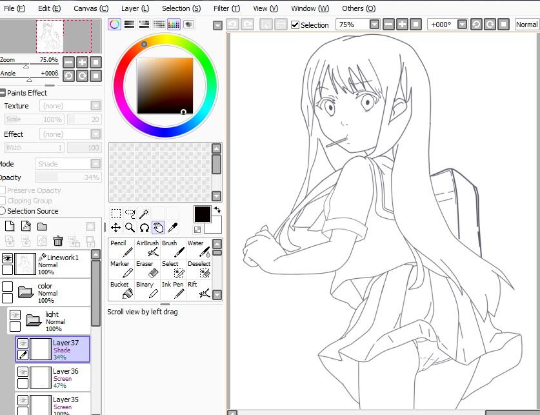This screenshot has height=415, width=540.
Task: Click inside the color saturation square
Action: pos(165,86)
